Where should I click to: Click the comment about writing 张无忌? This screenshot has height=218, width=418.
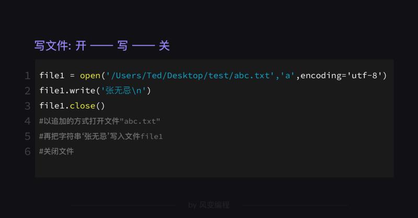(101, 136)
